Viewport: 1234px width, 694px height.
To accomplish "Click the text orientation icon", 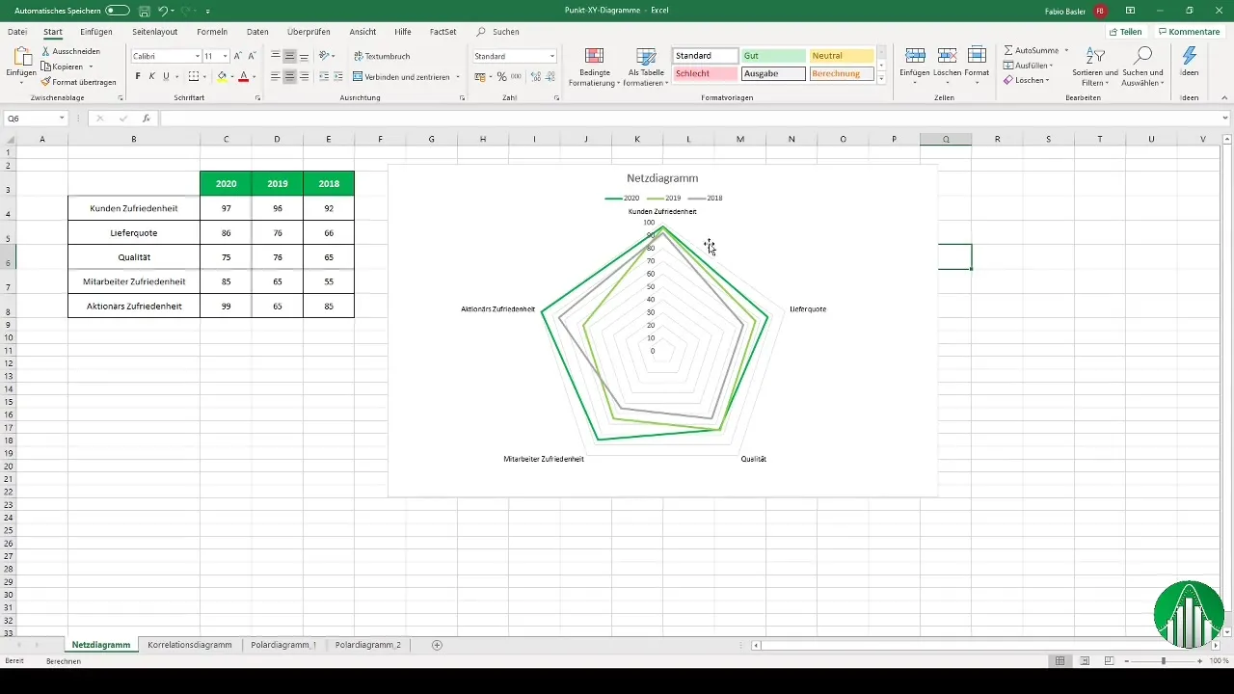I will point(324,56).
